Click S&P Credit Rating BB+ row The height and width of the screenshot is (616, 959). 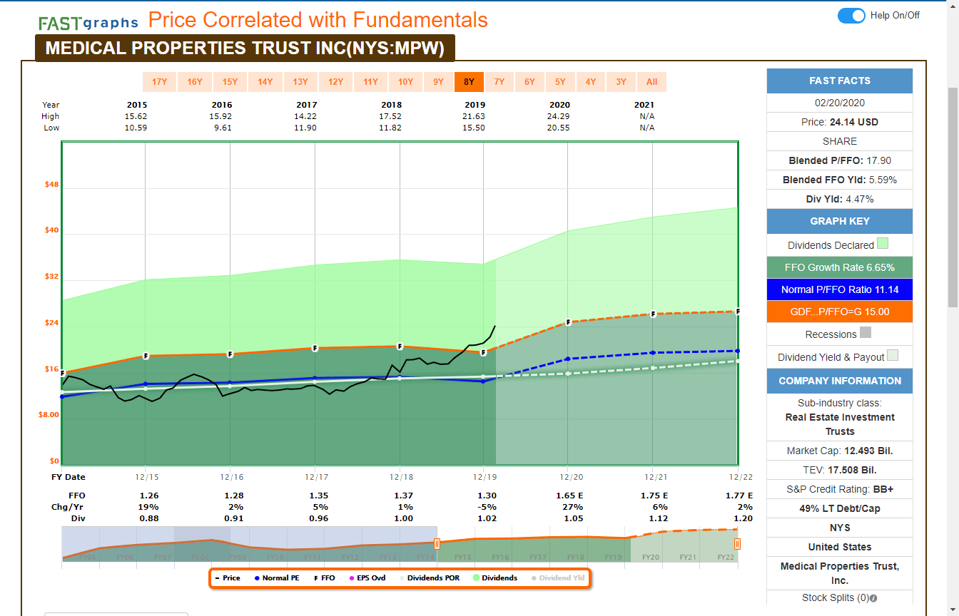pyautogui.click(x=840, y=489)
